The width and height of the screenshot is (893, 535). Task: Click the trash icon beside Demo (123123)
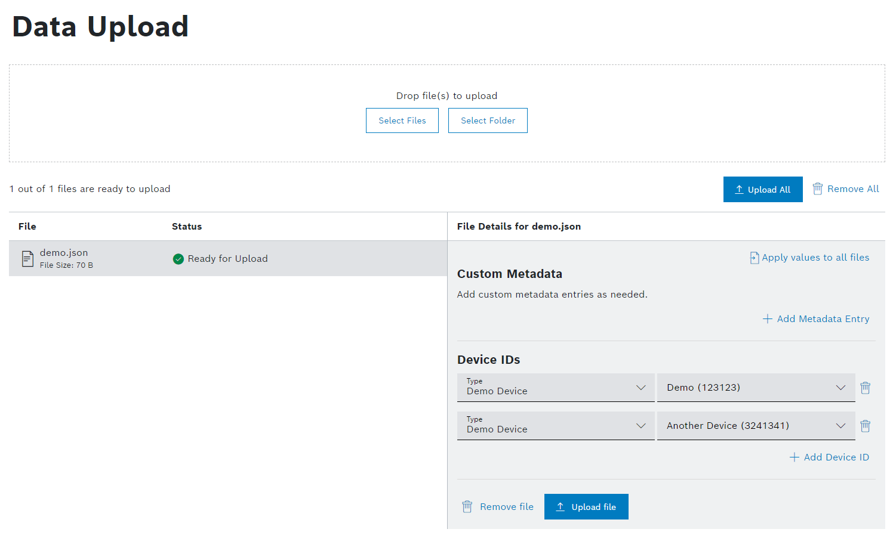(x=865, y=388)
